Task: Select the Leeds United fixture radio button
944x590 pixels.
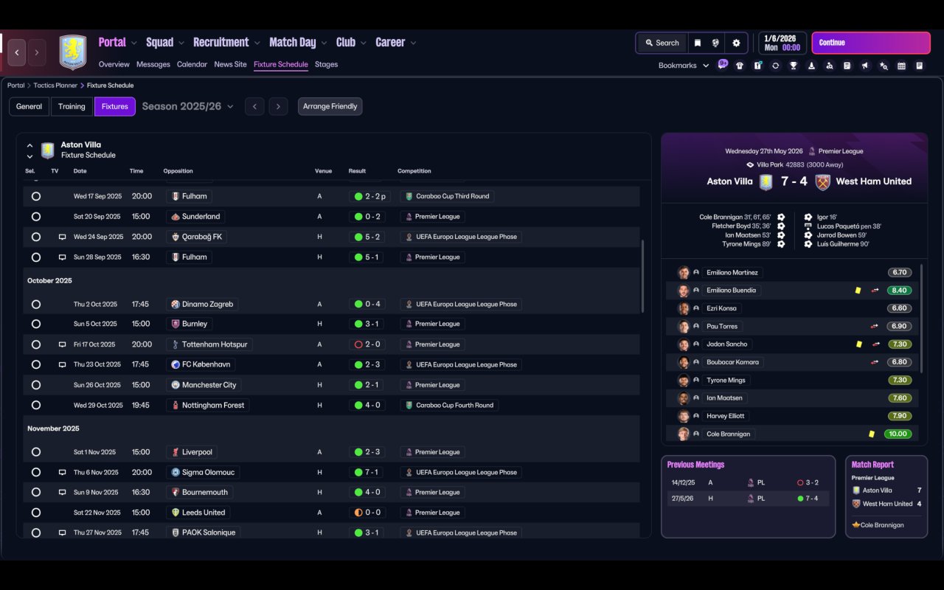Action: point(36,513)
